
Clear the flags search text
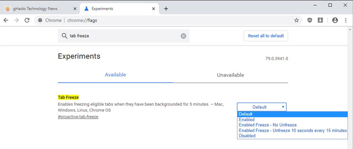click(x=184, y=36)
